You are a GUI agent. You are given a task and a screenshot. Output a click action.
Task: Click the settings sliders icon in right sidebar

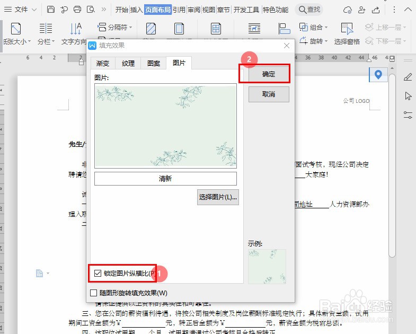(x=408, y=115)
